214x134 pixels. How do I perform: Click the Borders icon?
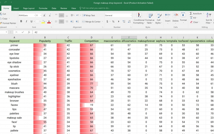coord(37,21)
